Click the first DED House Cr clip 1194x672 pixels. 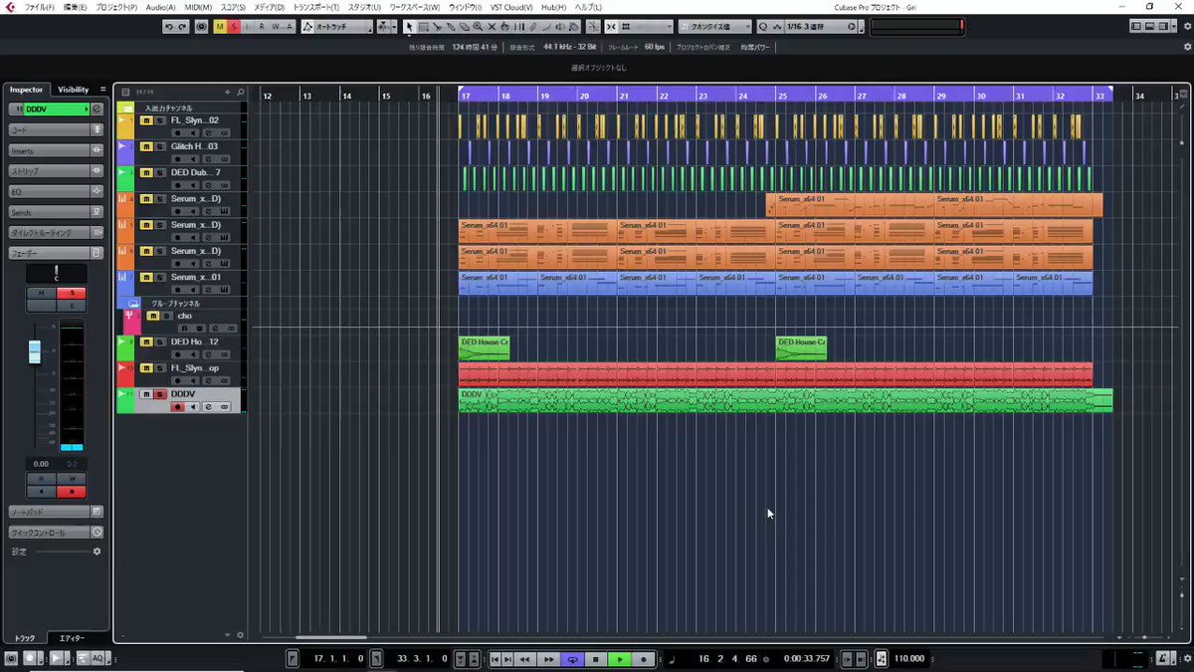484,347
